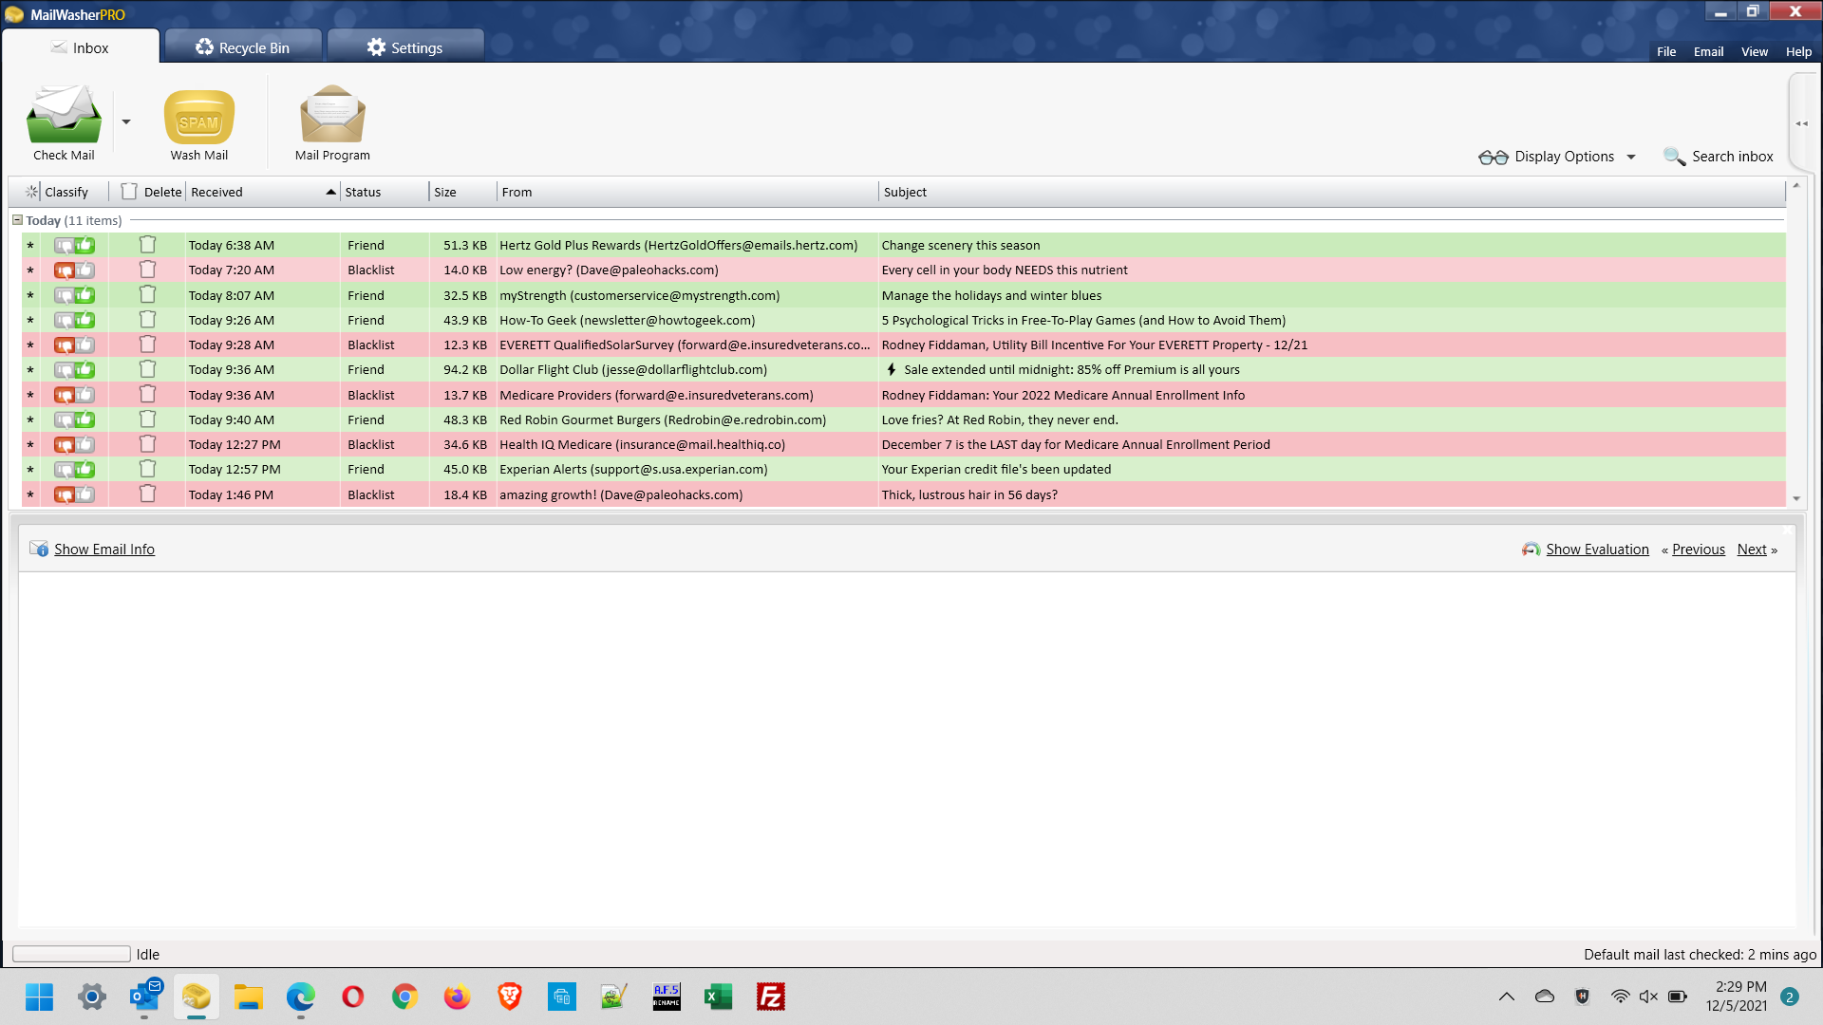This screenshot has width=1823, height=1025.
Task: Click the Show Evaluation link
Action: pyautogui.click(x=1597, y=549)
